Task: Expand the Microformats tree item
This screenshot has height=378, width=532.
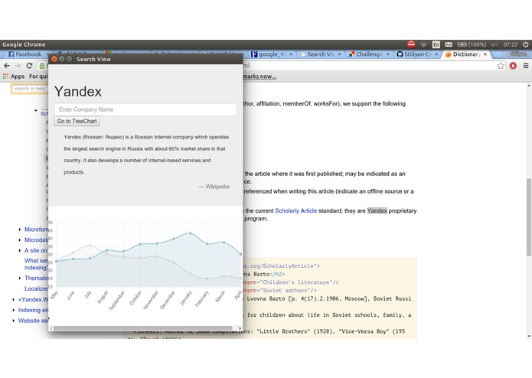Action: (20, 230)
